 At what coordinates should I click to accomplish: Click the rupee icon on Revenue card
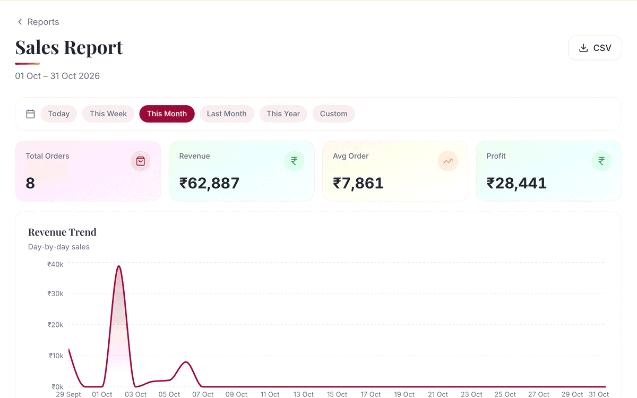pos(294,161)
